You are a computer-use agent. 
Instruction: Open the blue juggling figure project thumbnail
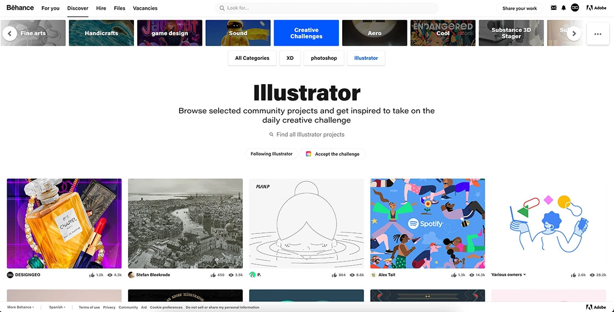pyautogui.click(x=549, y=224)
